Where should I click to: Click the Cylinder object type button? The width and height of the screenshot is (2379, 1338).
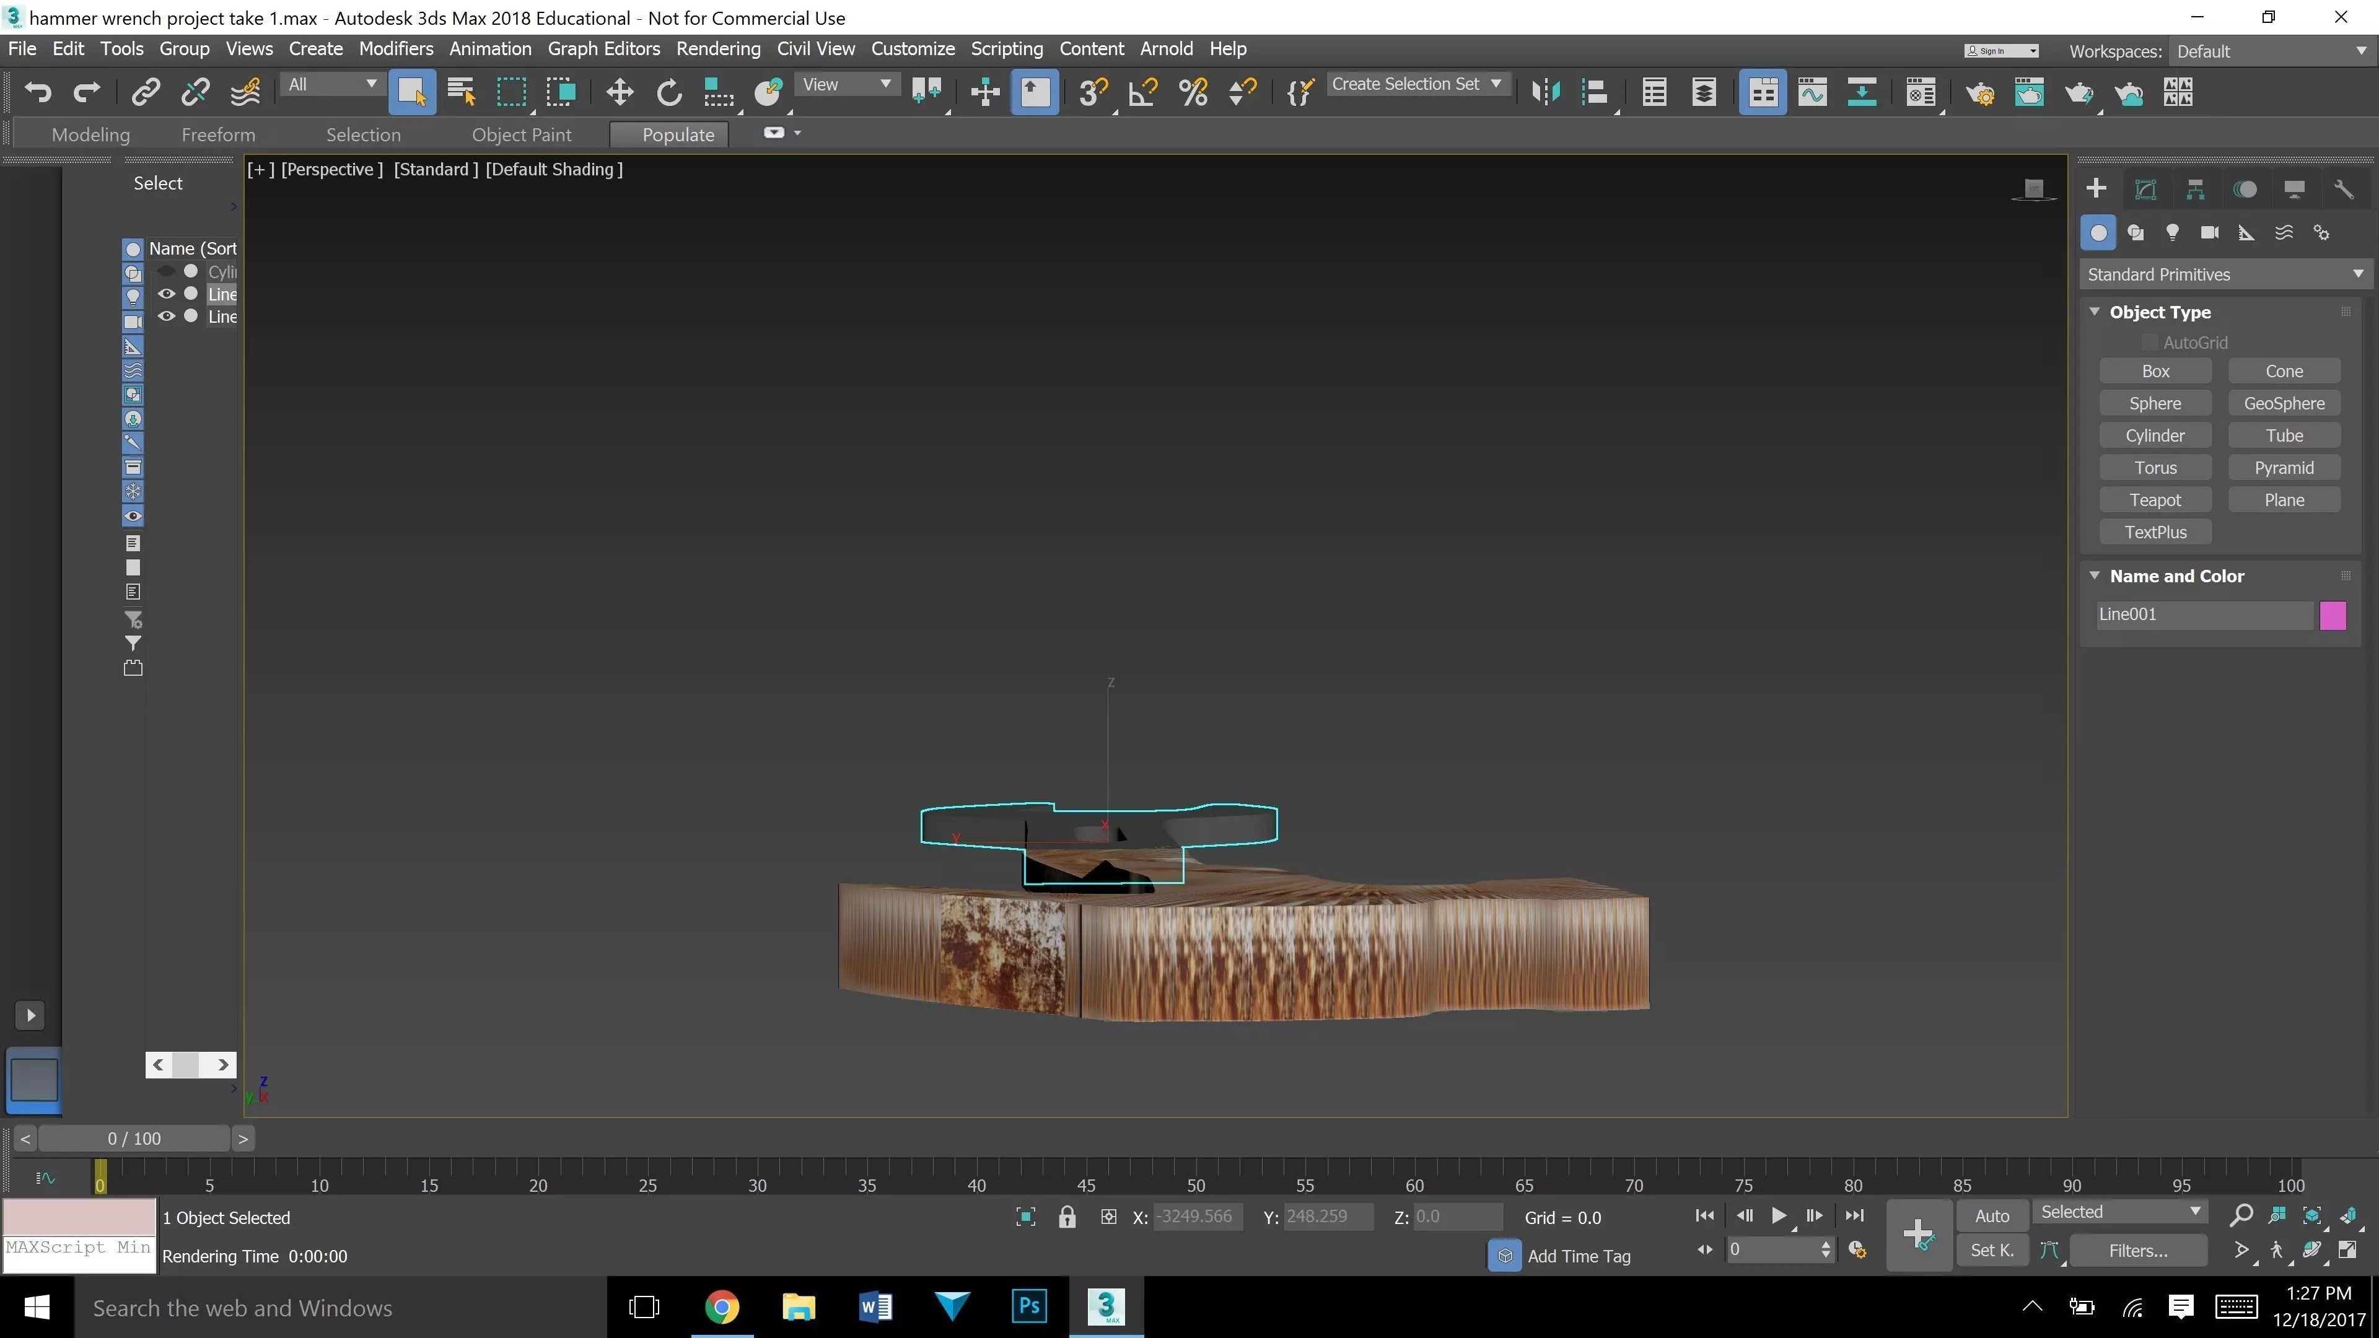click(2155, 435)
